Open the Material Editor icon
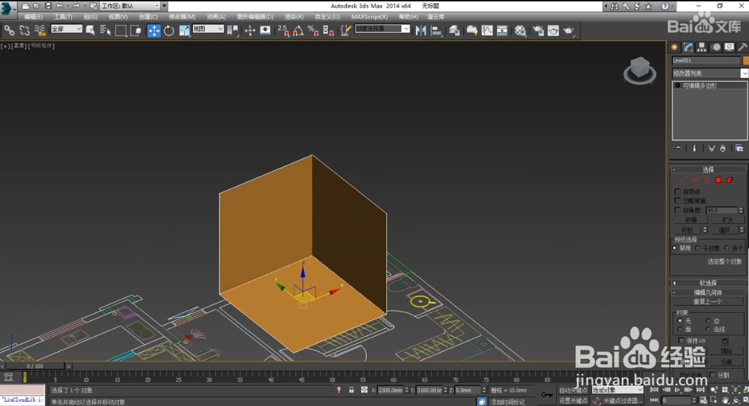Image resolution: width=749 pixels, height=406 pixels. 521,31
